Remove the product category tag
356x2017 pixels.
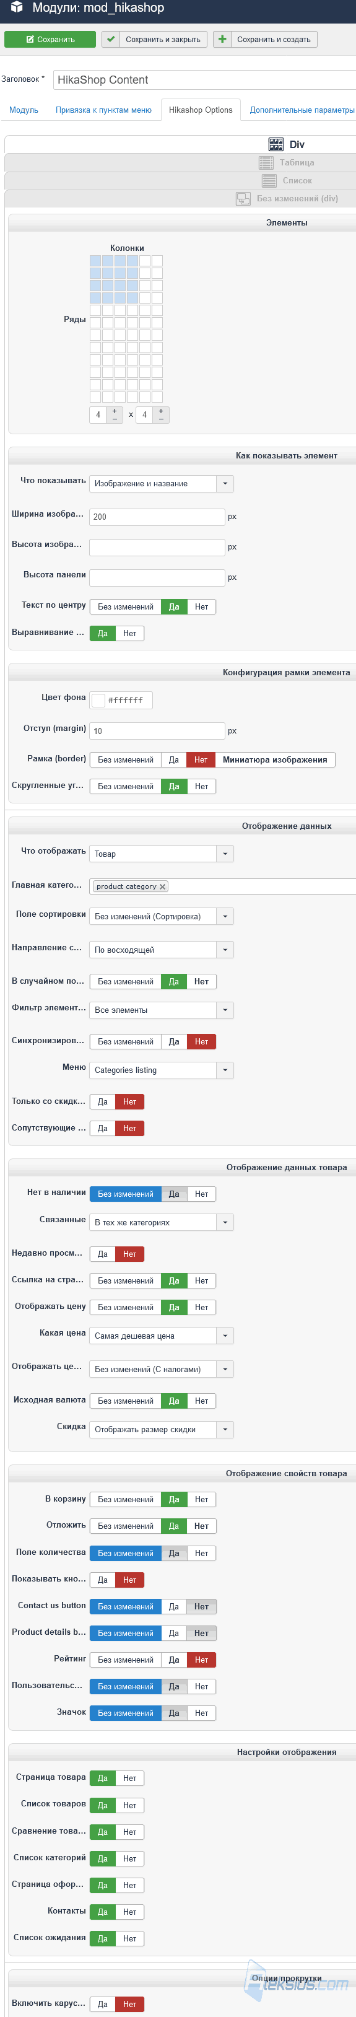163,886
